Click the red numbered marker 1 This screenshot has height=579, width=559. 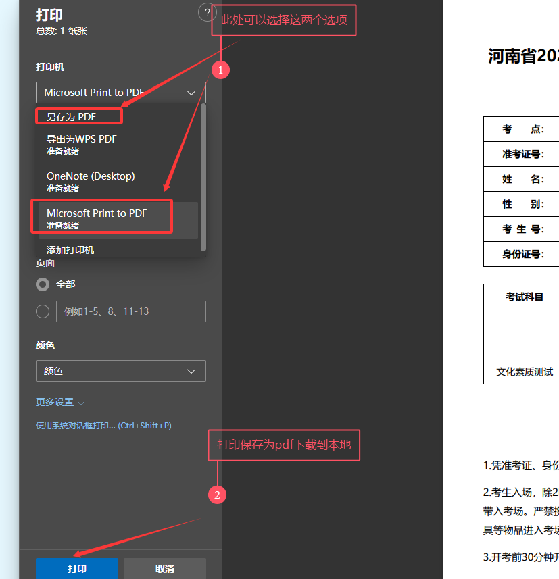pyautogui.click(x=221, y=70)
